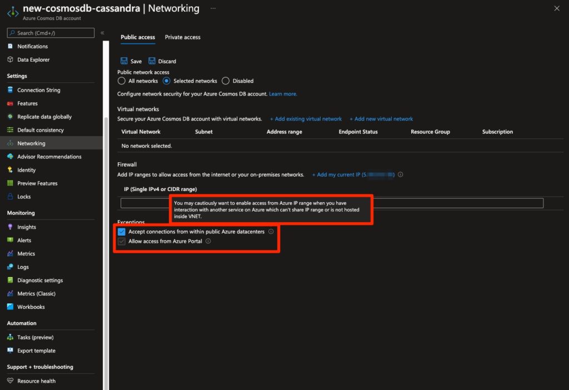569x390 pixels.
Task: Toggle Allow access from Azure Portal checkbox
Action: (x=122, y=241)
